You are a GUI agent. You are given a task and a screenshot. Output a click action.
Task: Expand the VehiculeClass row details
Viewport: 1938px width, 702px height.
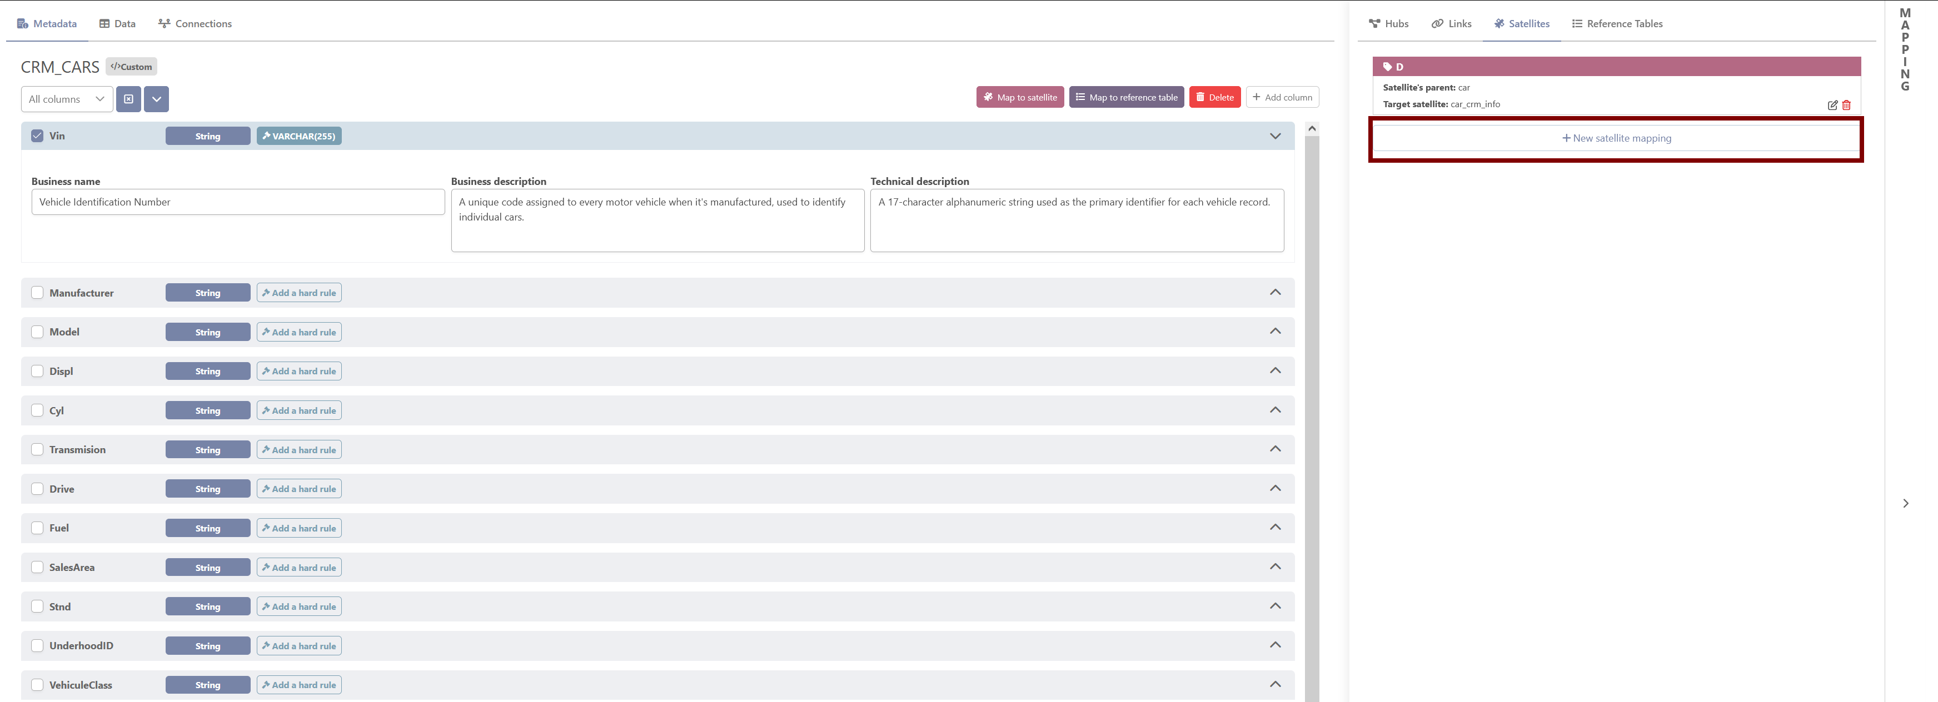coord(1275,684)
